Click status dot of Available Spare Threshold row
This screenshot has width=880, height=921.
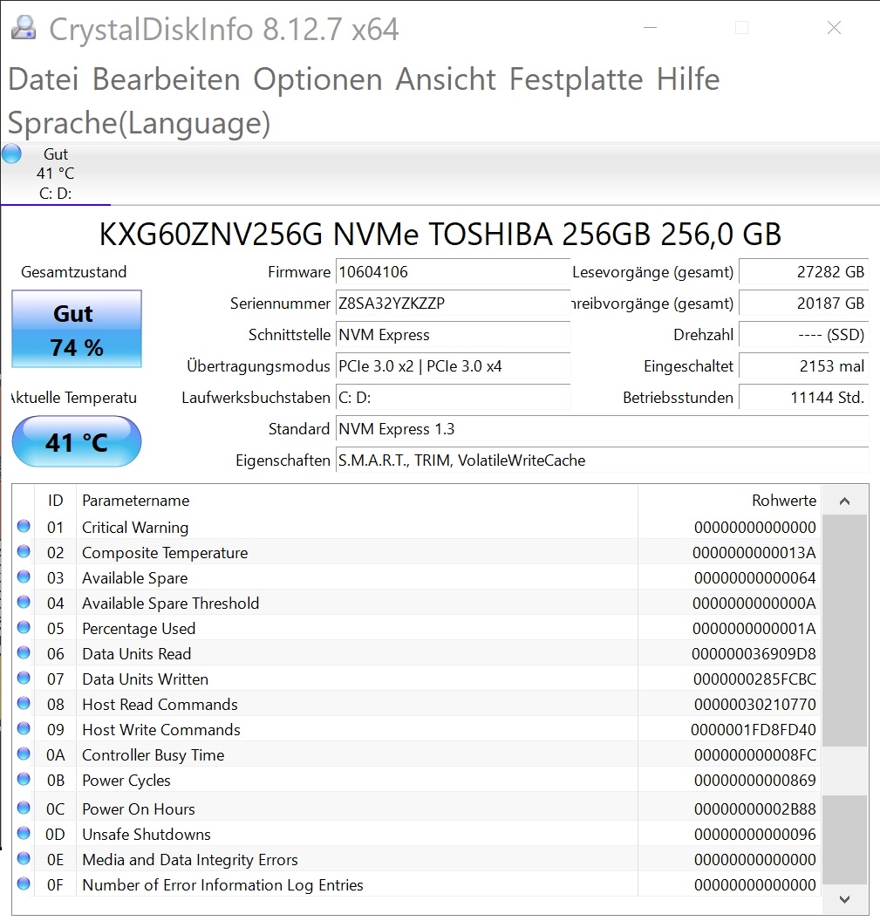click(x=24, y=602)
